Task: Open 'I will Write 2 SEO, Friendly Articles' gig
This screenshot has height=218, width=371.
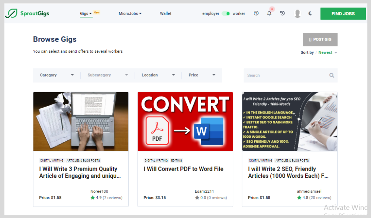Action: (288, 172)
